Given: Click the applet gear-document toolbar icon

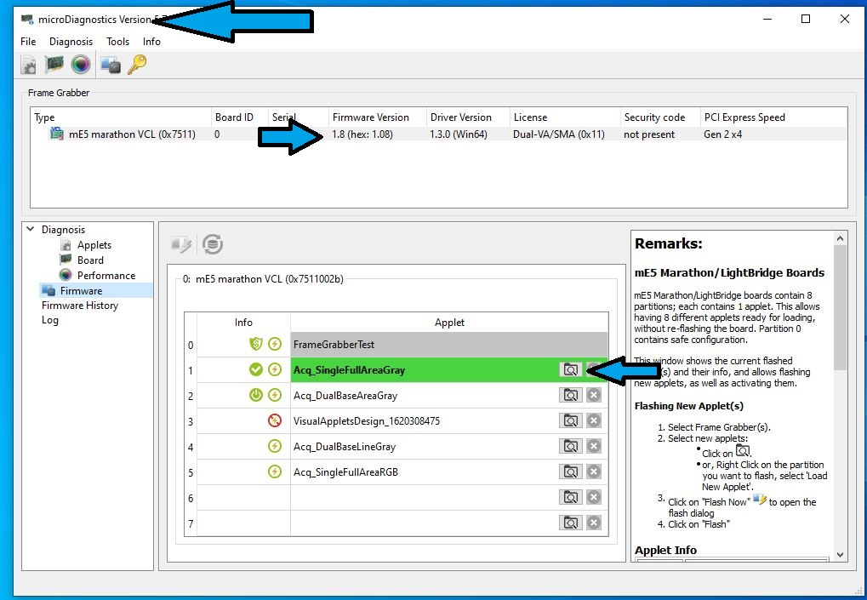Looking at the screenshot, I should coord(29,65).
